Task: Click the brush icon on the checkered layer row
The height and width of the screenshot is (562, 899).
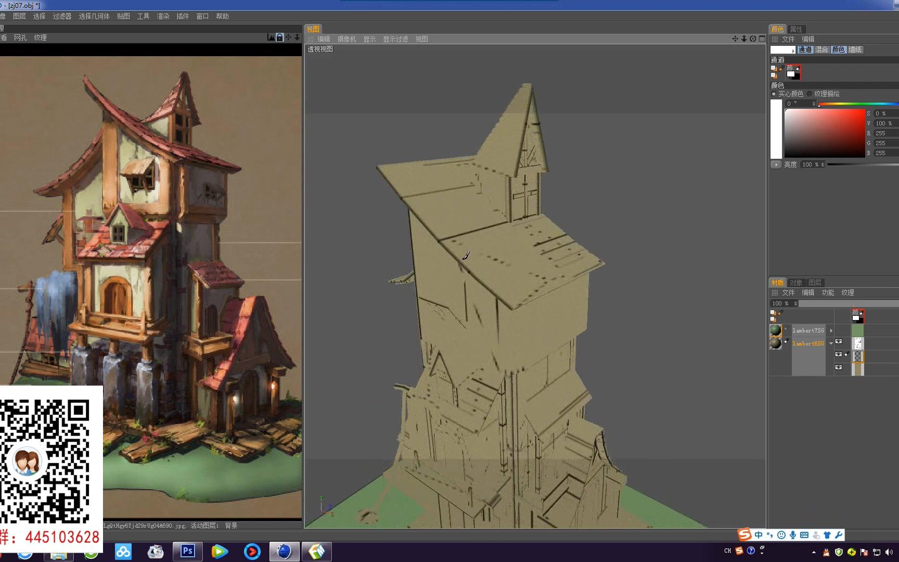Action: (846, 354)
